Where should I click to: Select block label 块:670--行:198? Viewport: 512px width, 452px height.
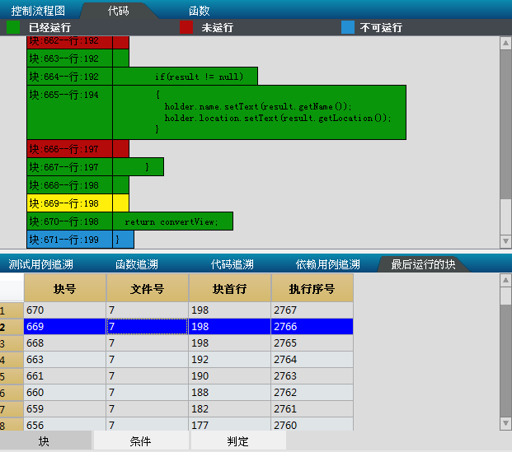69,221
